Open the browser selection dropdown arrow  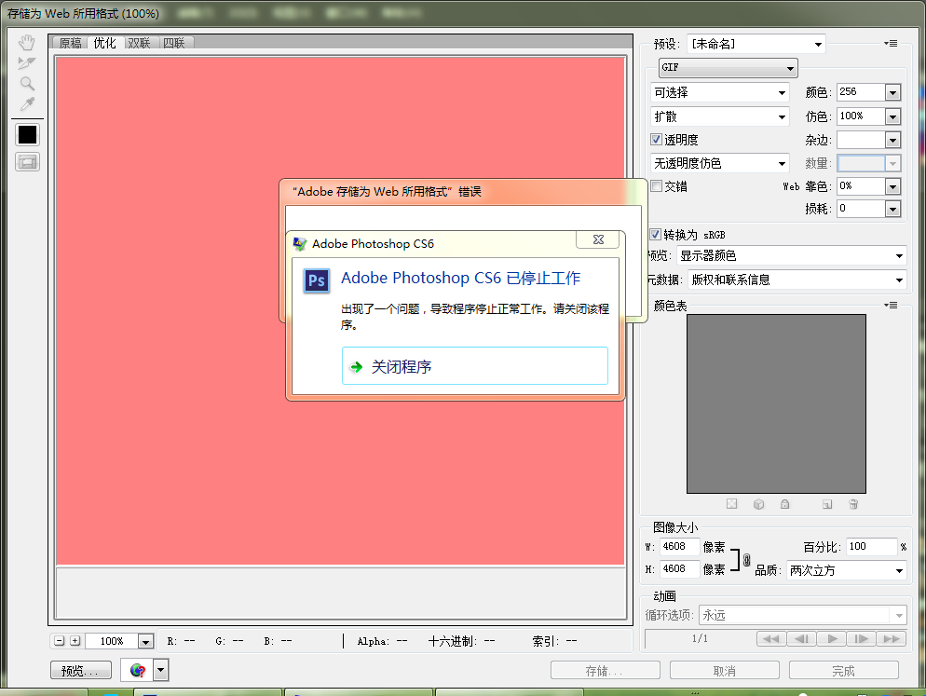(161, 670)
